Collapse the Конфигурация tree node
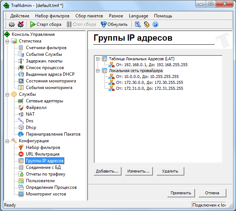The width and height of the screenshot is (236, 211). [x=7, y=141]
